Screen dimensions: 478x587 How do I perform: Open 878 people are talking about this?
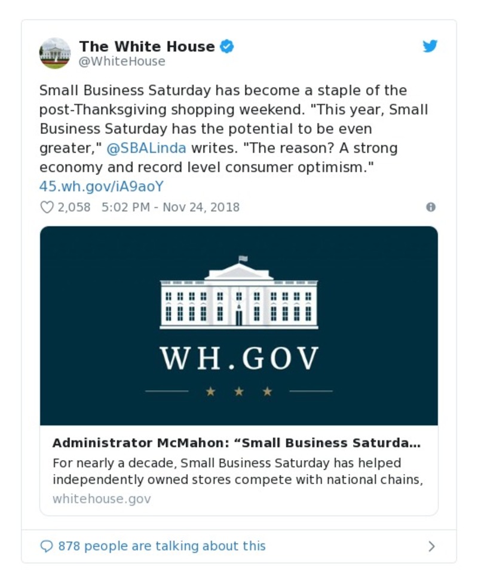pyautogui.click(x=161, y=546)
